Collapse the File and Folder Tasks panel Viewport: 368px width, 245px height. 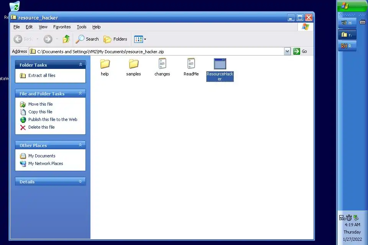pyautogui.click(x=80, y=93)
